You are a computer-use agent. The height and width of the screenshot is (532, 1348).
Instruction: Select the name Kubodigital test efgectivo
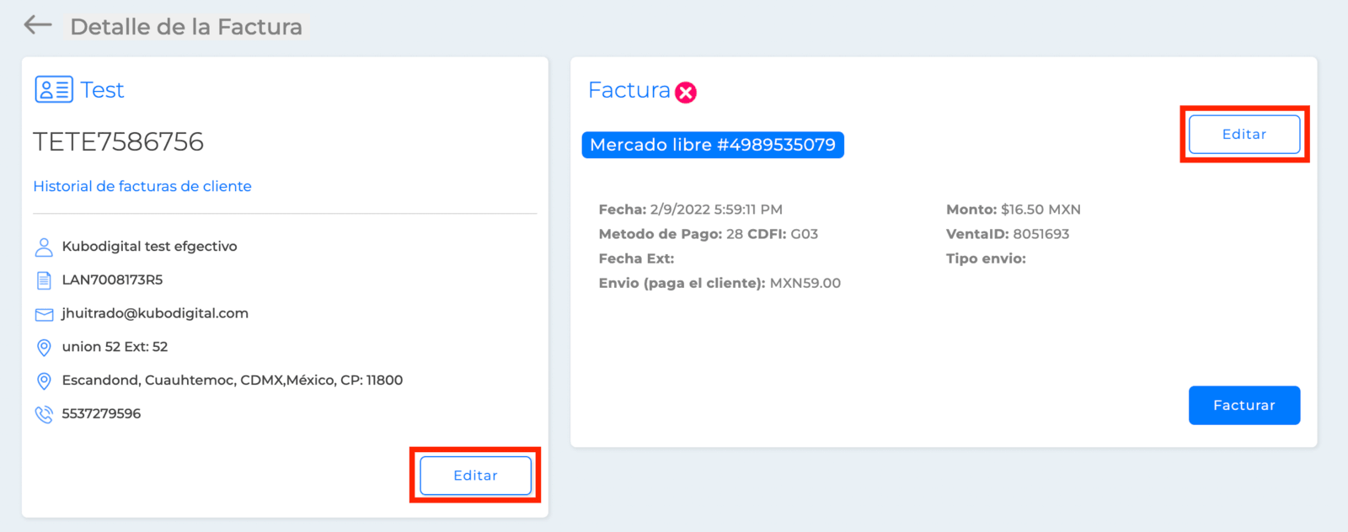point(149,247)
